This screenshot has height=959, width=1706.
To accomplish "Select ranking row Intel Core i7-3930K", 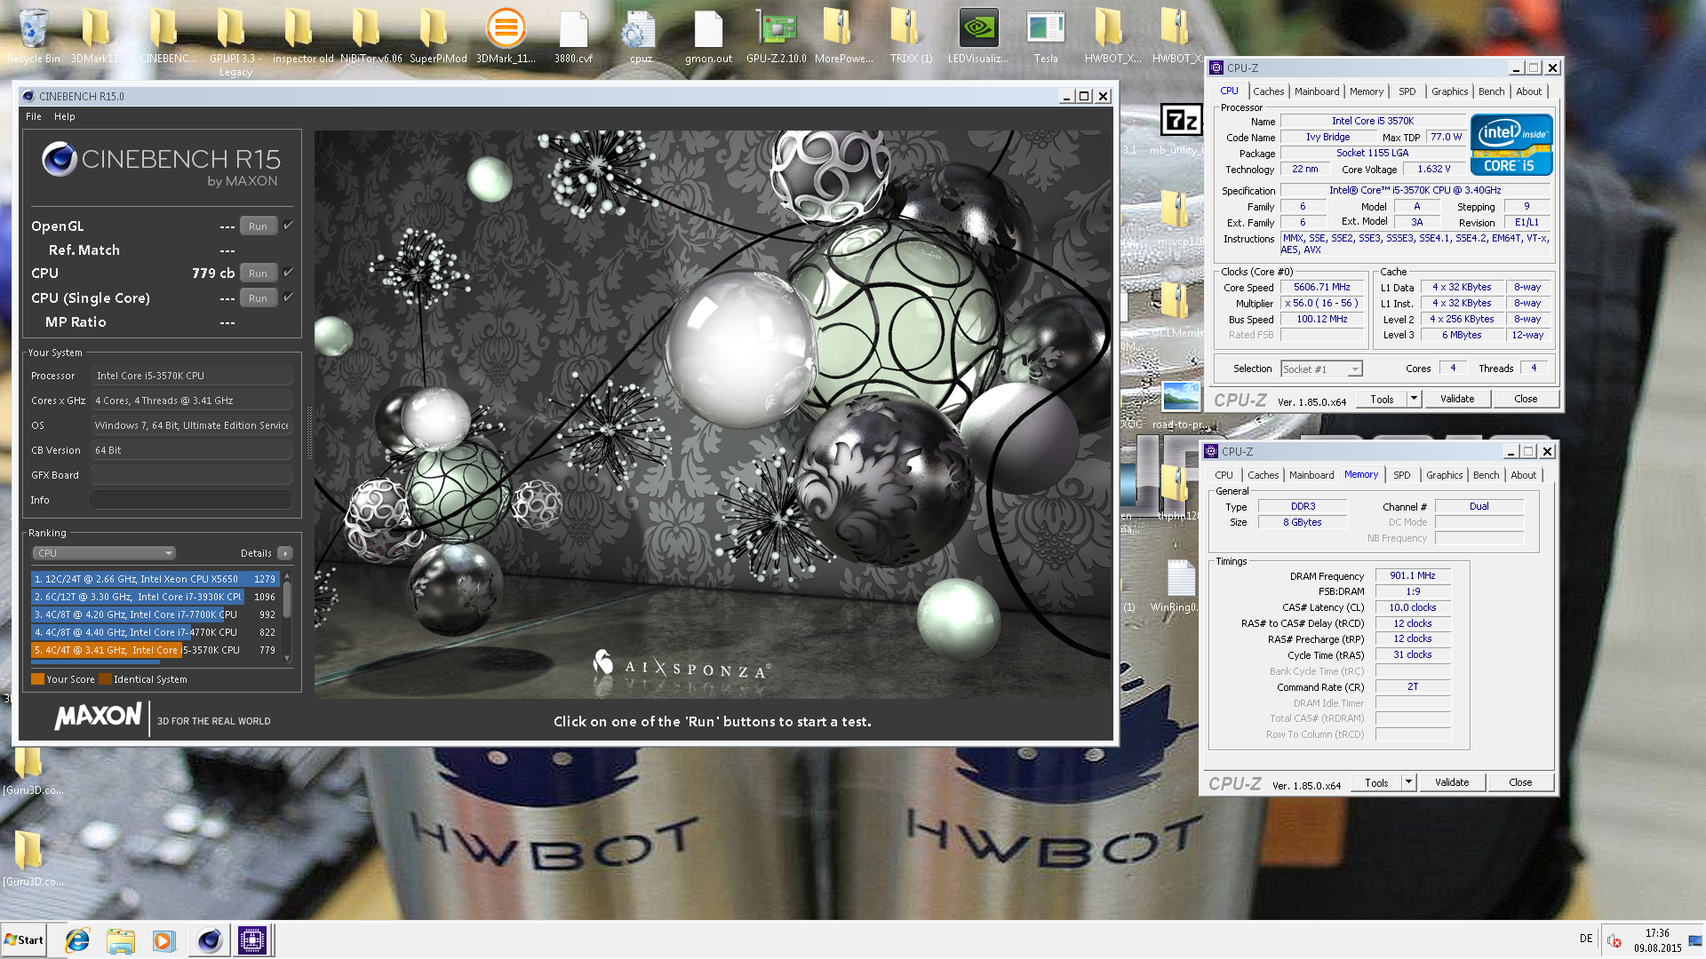I will [155, 597].
